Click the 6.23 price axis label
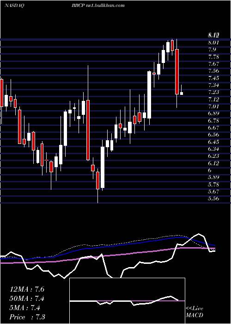Viewport: 231px width, 324px height. pyautogui.click(x=213, y=156)
